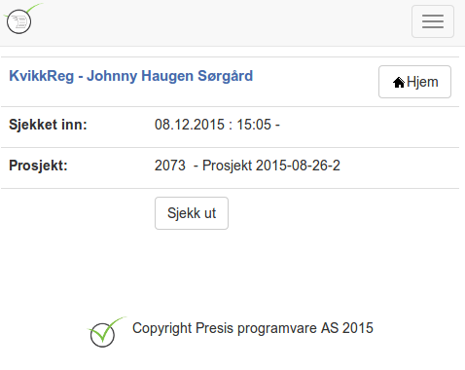Click the time 15:05 in Sjekket inn row
Image resolution: width=465 pixels, height=370 pixels.
pyautogui.click(x=254, y=125)
